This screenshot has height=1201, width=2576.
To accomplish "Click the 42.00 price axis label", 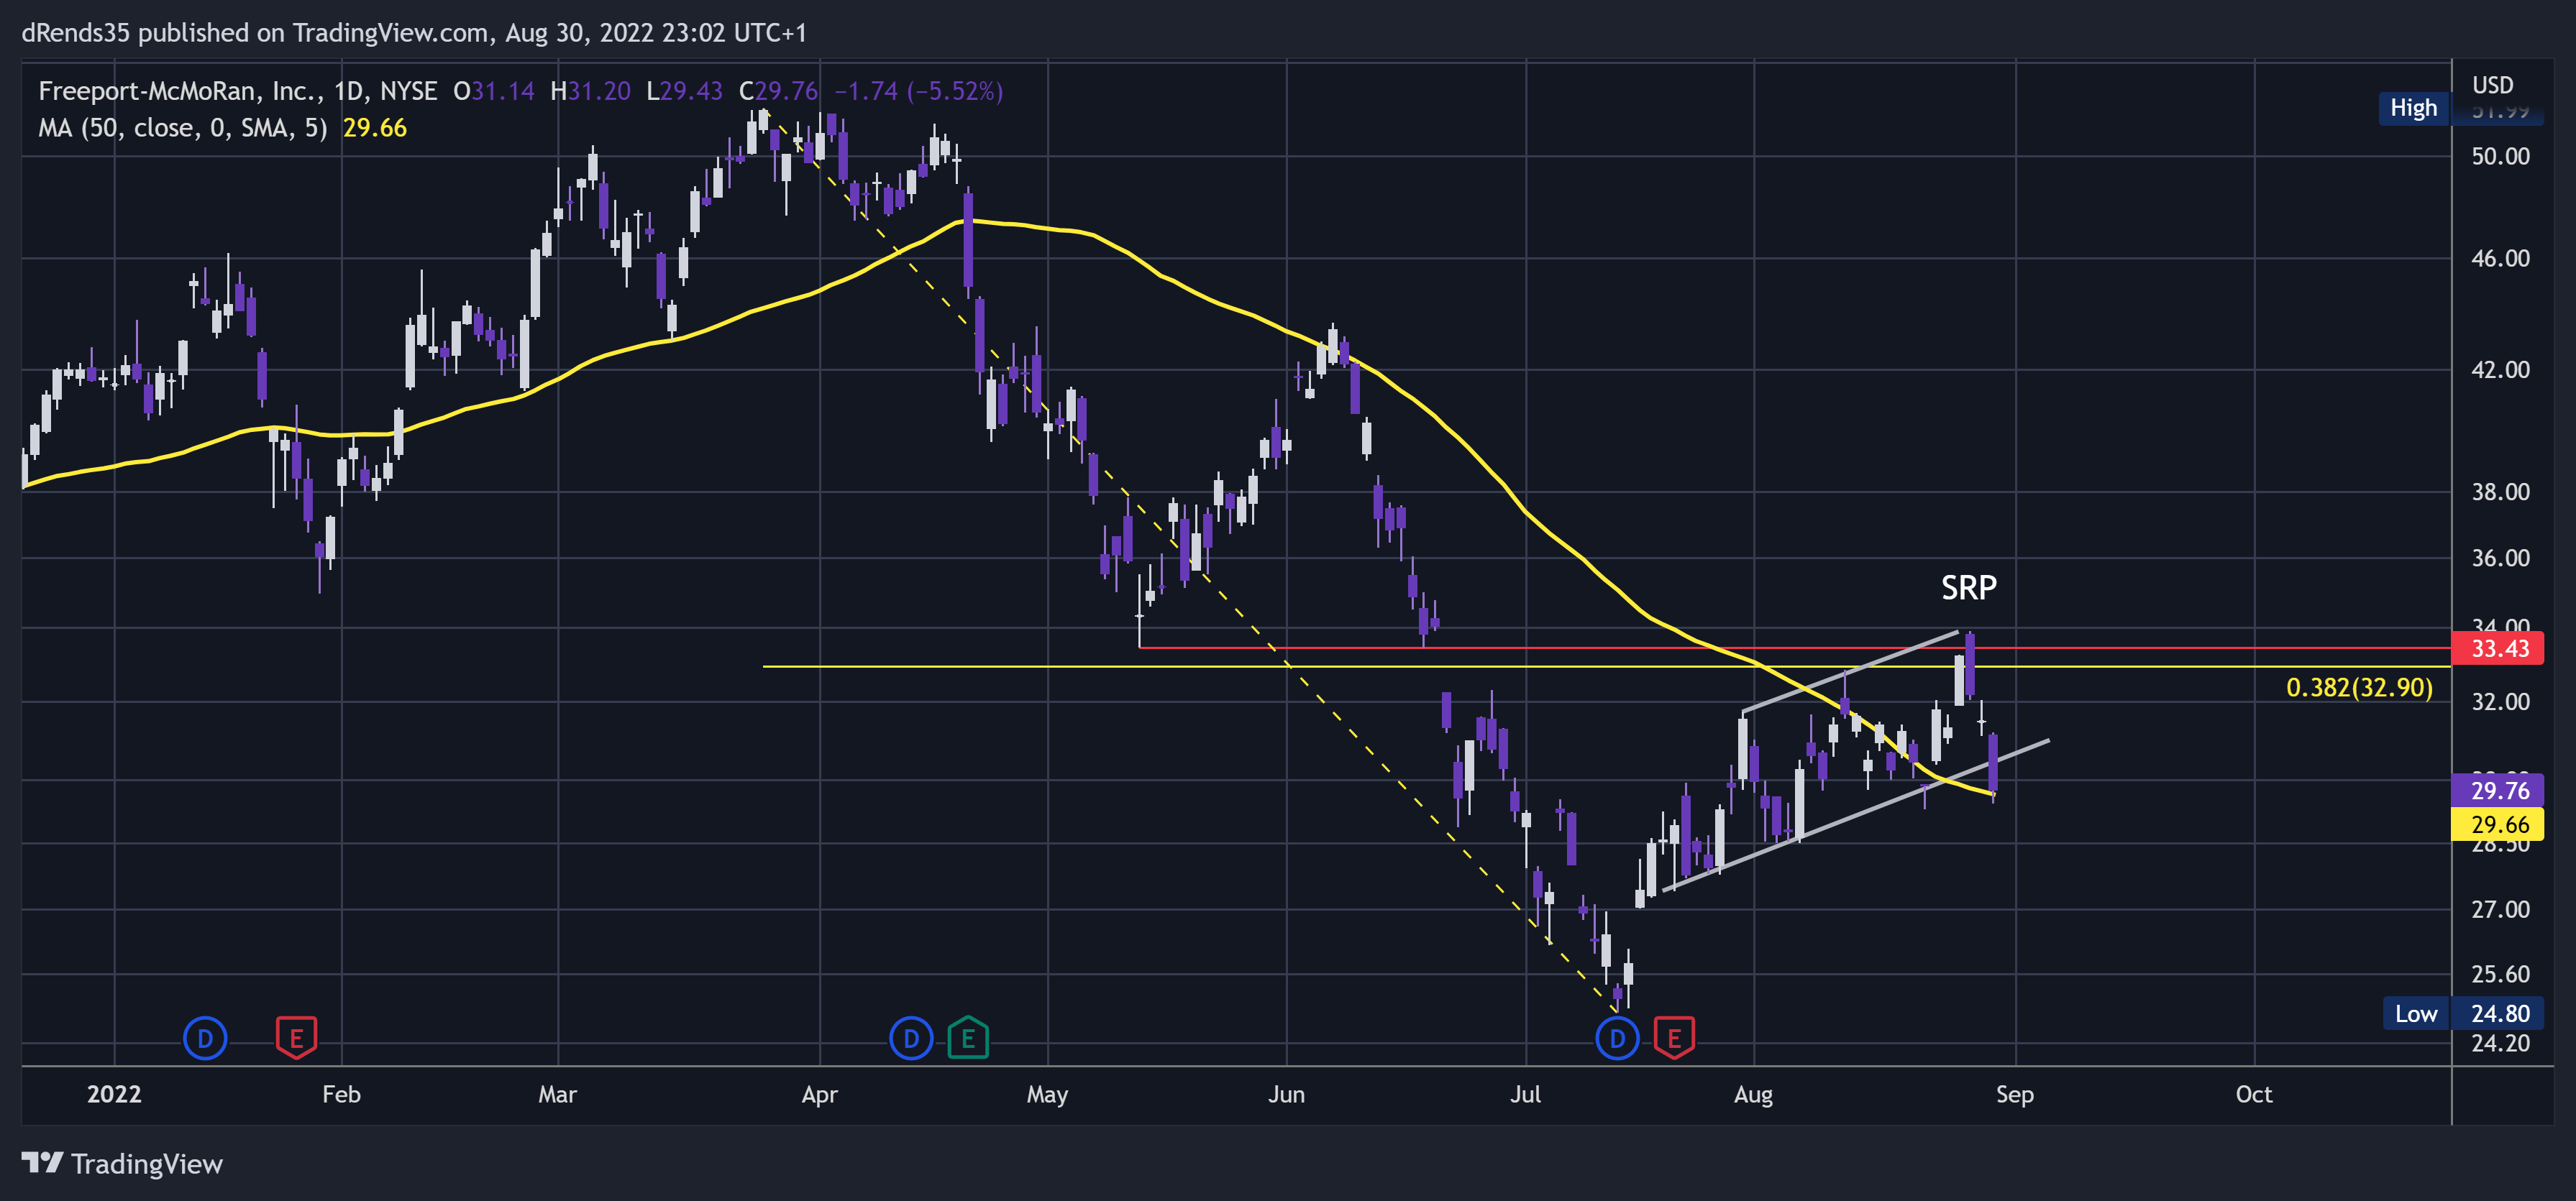I will coord(2500,369).
